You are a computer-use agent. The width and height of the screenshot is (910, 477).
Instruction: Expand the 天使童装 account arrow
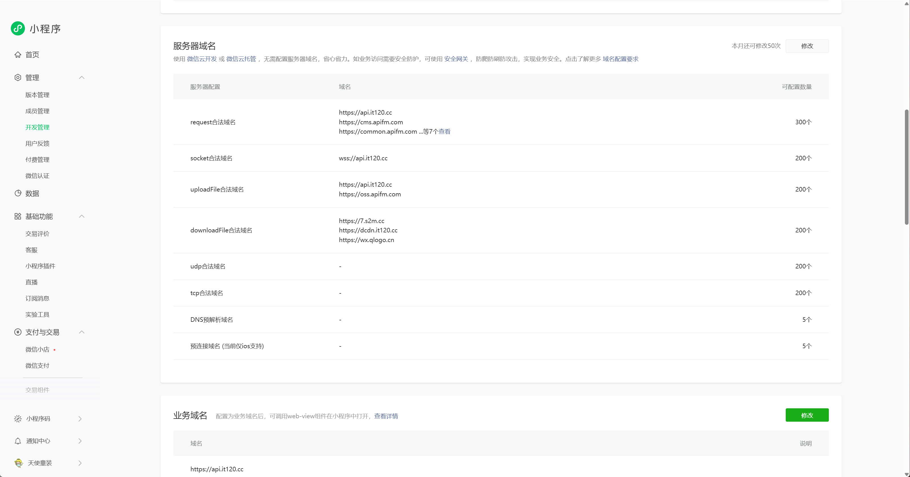point(80,463)
